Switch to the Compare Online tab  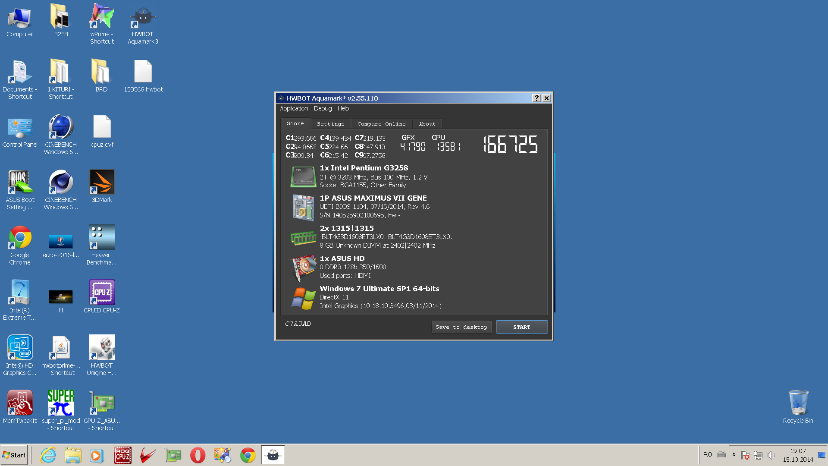(x=381, y=124)
